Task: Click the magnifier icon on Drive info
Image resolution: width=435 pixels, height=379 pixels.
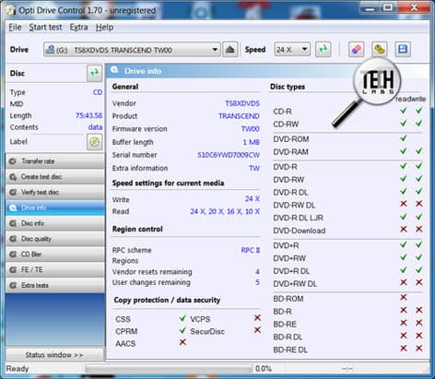Action: pos(13,207)
